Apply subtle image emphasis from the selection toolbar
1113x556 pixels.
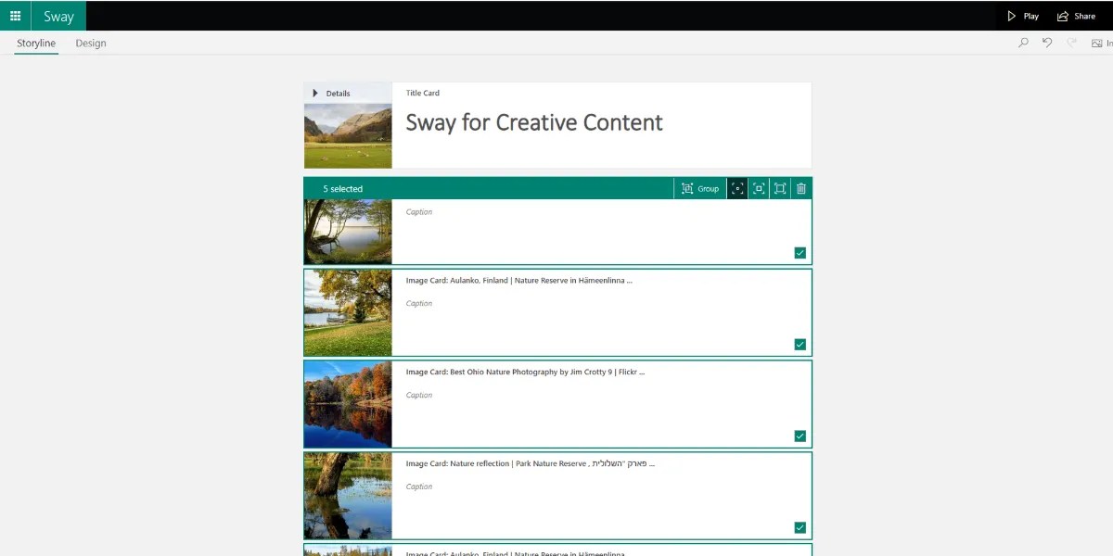(x=736, y=188)
